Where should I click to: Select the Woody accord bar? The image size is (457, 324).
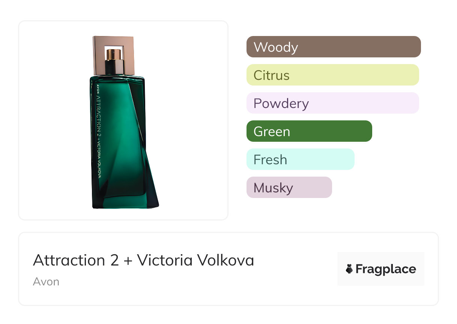(x=333, y=47)
